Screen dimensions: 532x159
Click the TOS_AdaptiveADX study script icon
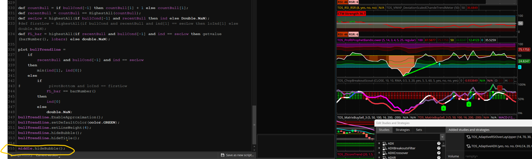point(468,146)
